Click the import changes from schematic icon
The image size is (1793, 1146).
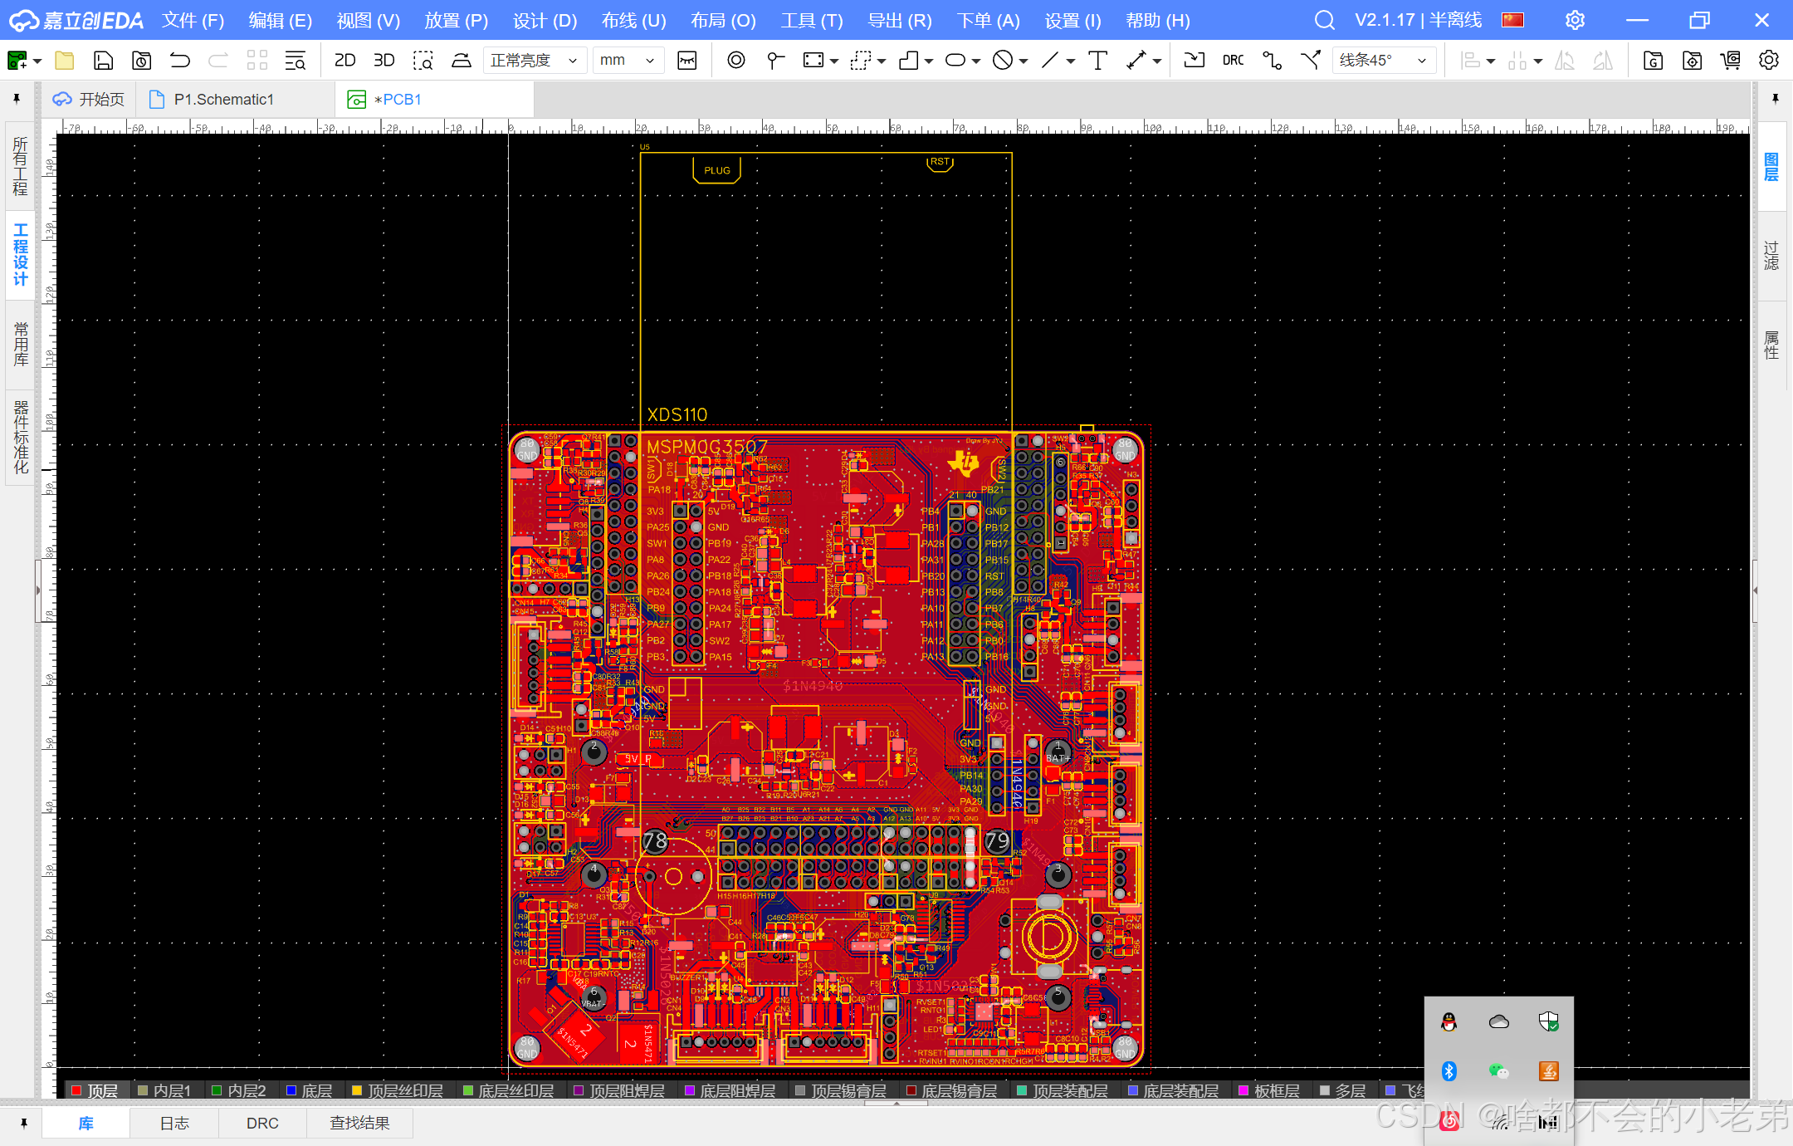tap(1194, 60)
